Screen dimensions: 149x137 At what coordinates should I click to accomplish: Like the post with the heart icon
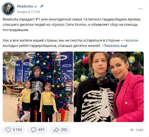8,130
